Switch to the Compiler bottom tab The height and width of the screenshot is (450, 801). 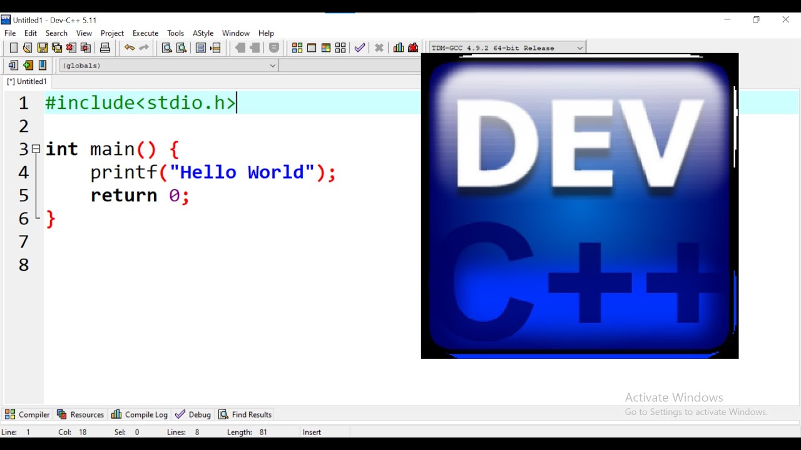point(27,414)
